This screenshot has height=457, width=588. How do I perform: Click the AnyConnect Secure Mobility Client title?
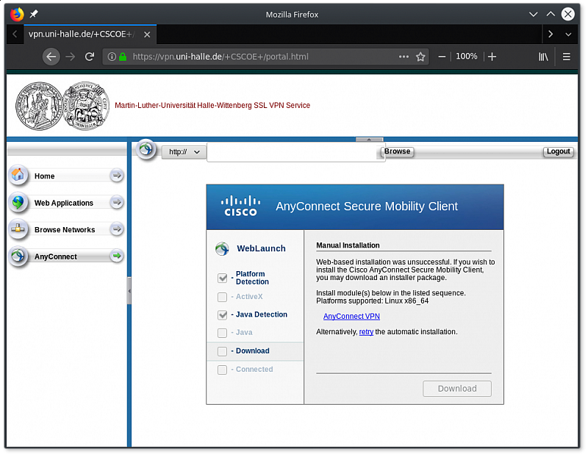[367, 206]
